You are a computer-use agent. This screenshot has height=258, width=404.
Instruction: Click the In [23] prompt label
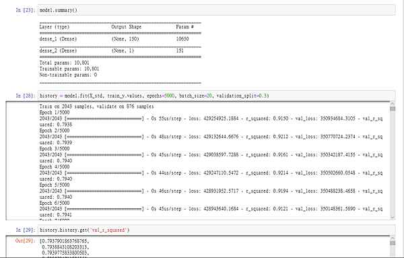(x=26, y=10)
